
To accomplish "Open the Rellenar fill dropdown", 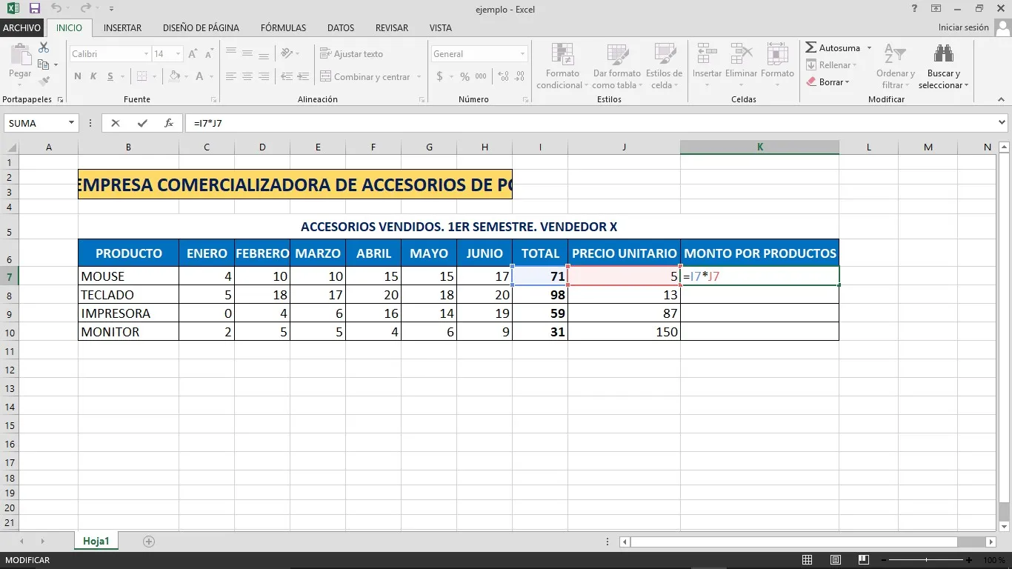I will (x=832, y=64).
